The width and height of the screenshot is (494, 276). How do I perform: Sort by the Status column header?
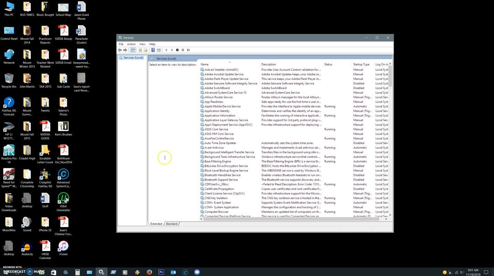(328, 64)
